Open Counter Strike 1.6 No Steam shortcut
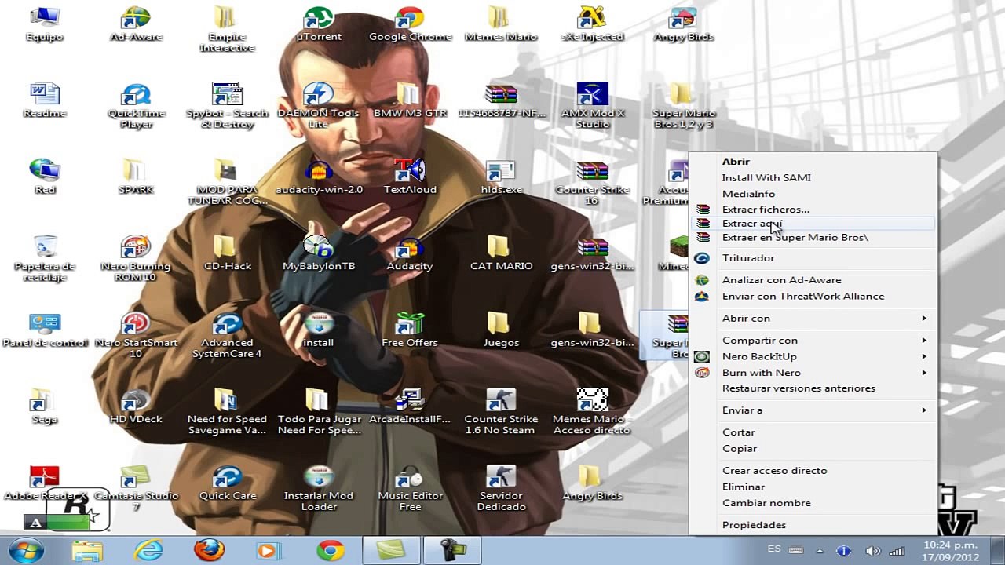1005x565 pixels. tap(501, 411)
